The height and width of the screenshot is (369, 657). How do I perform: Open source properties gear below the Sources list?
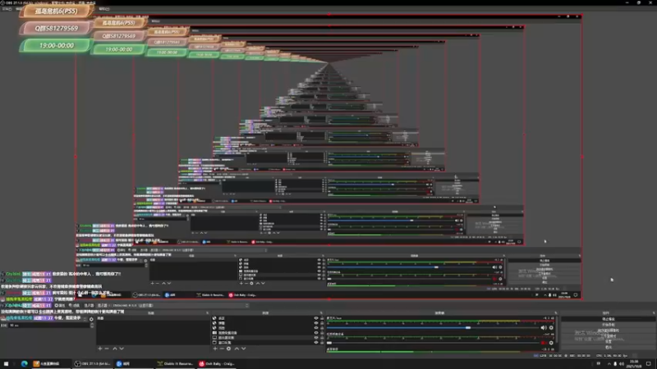228,348
